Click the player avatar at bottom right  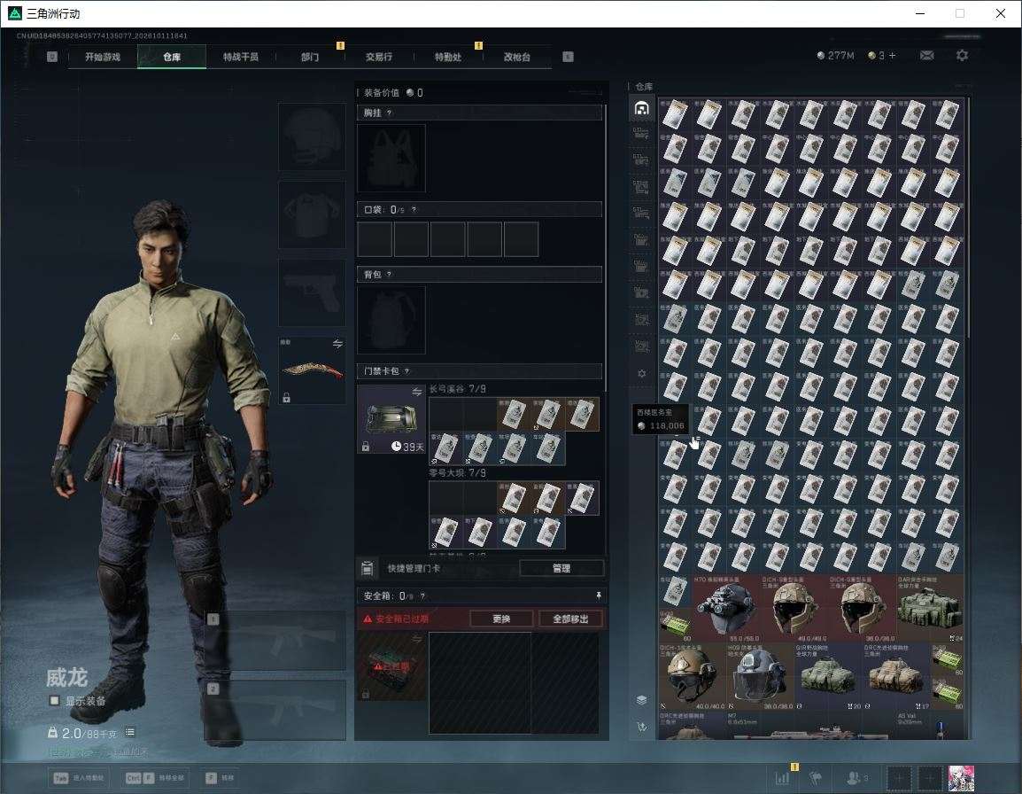pyautogui.click(x=961, y=778)
